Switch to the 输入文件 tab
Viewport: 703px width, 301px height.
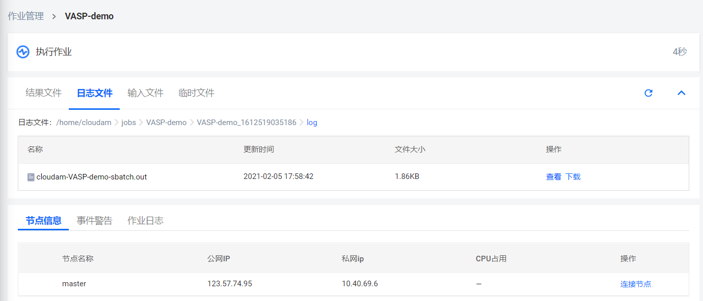tap(145, 93)
